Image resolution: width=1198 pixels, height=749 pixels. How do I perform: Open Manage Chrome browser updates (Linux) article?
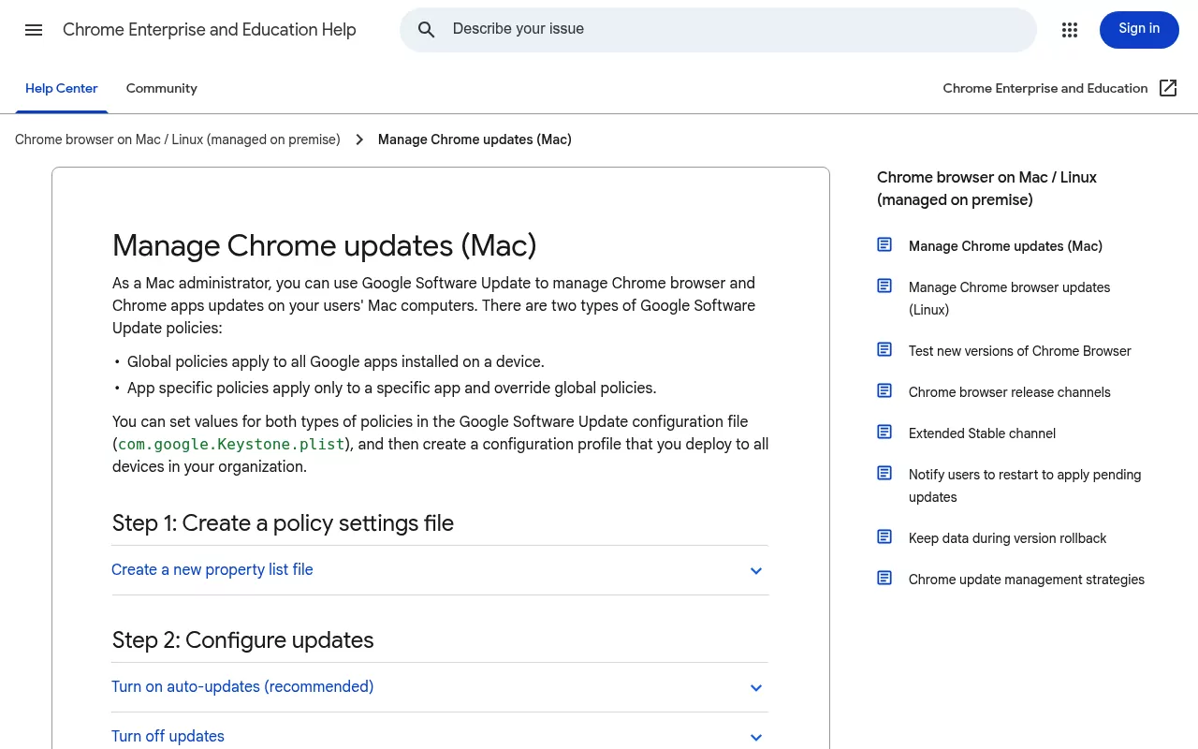point(1009,299)
